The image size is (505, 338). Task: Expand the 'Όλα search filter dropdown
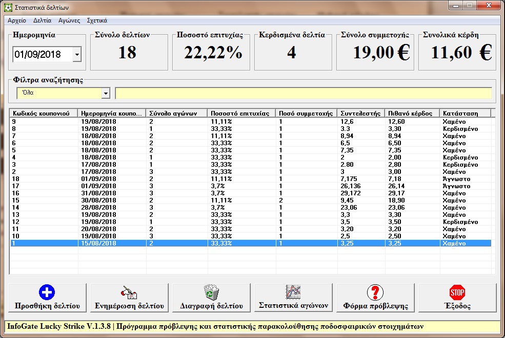106,94
